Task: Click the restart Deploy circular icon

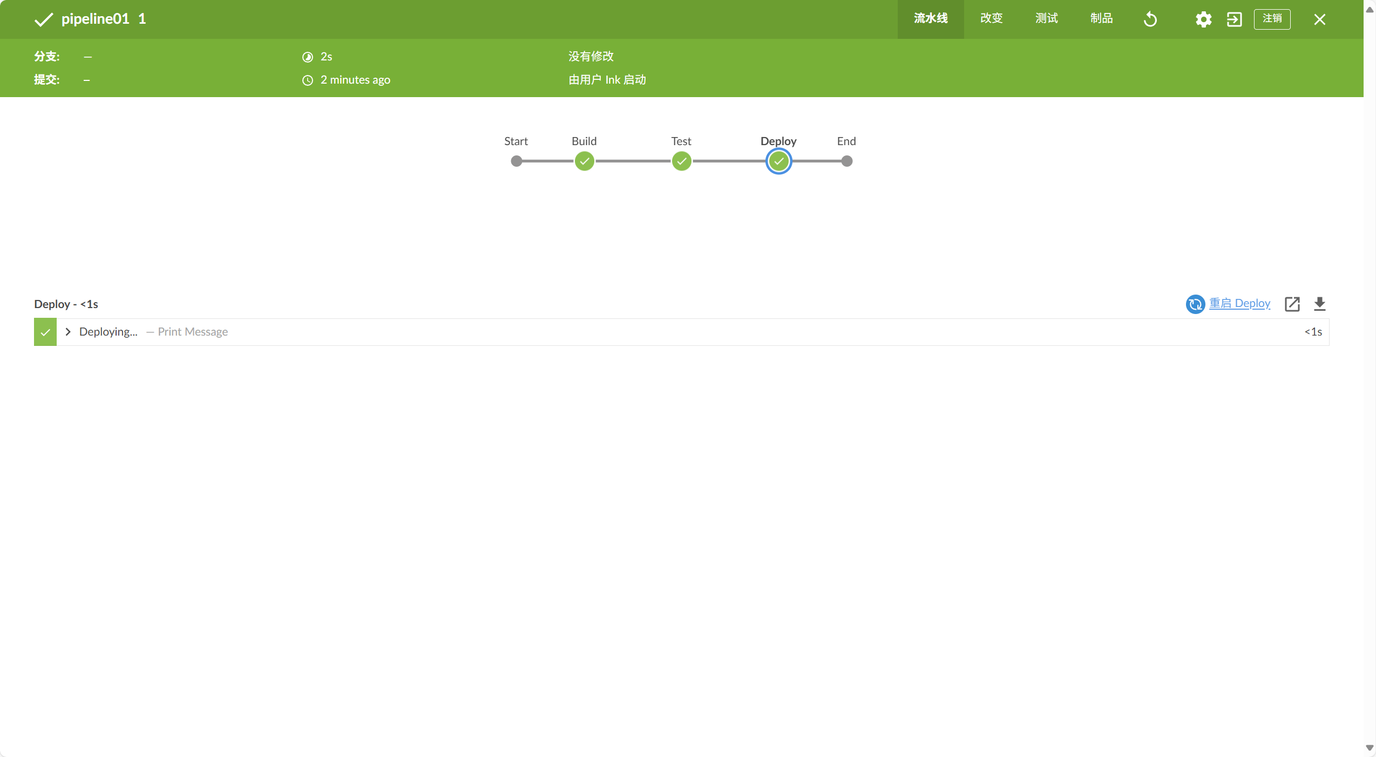Action: tap(1195, 304)
